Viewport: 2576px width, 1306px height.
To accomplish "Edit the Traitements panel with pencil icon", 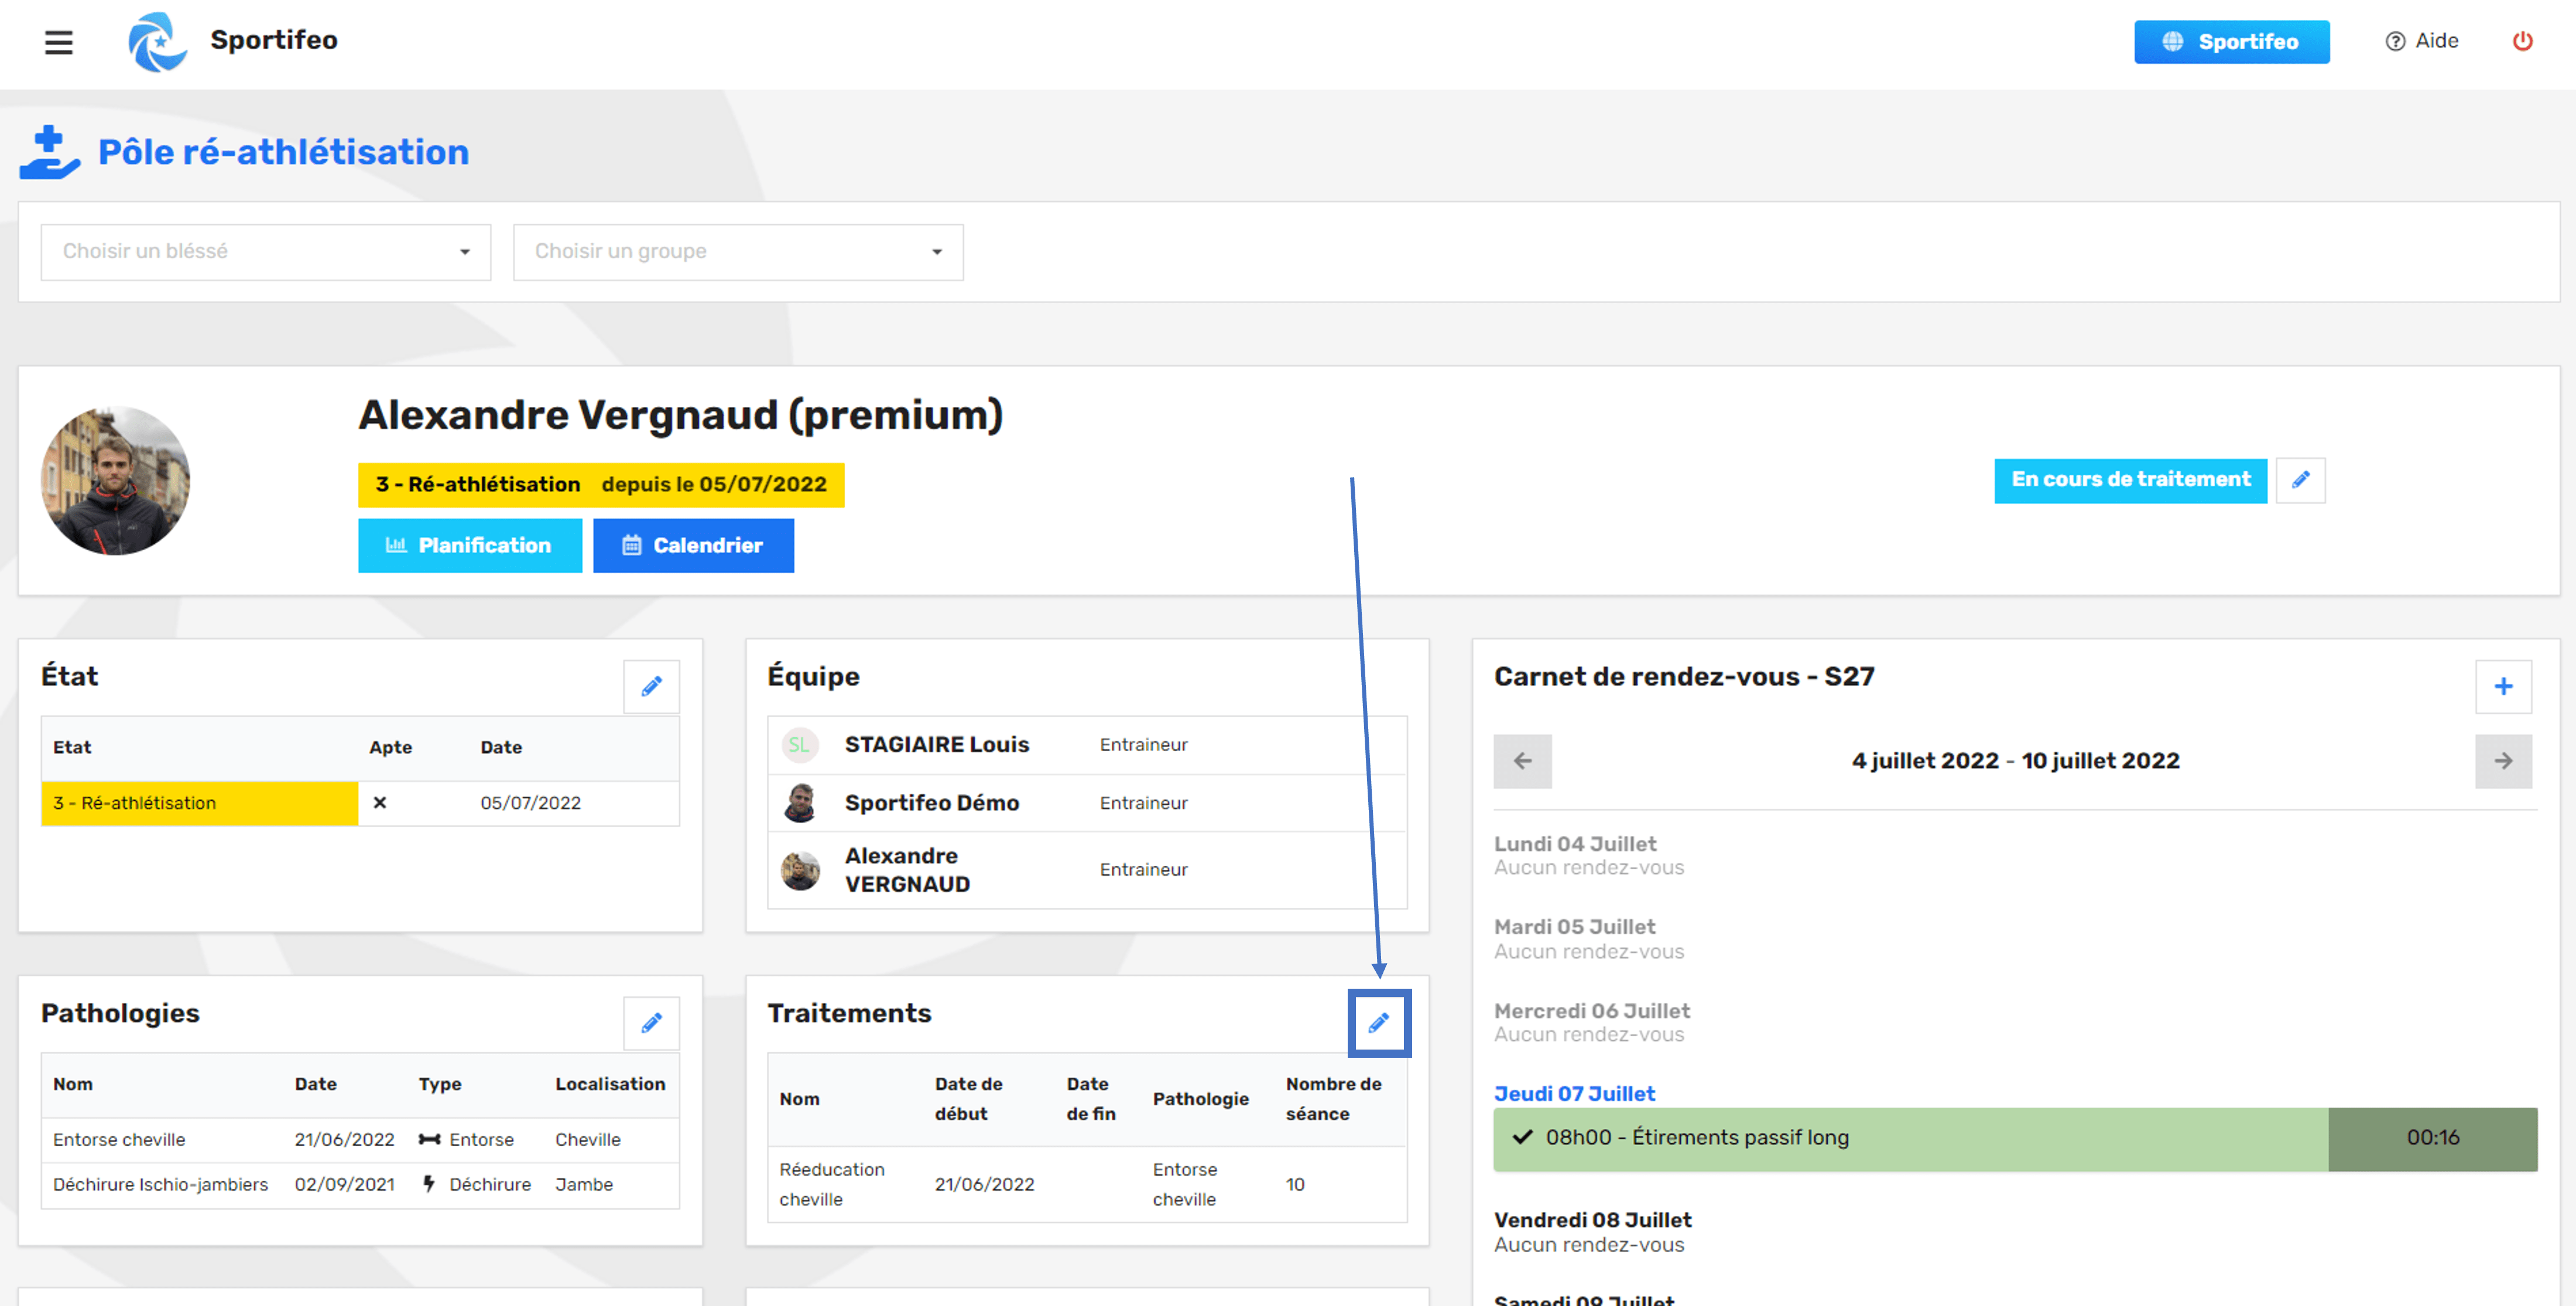I will tap(1379, 1023).
